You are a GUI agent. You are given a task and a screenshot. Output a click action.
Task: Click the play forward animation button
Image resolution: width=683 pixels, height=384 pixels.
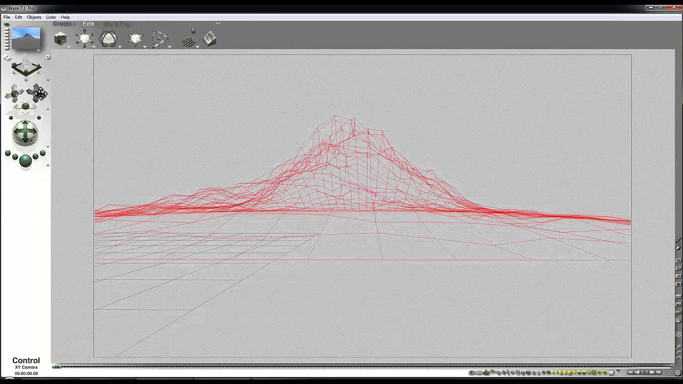point(652,372)
